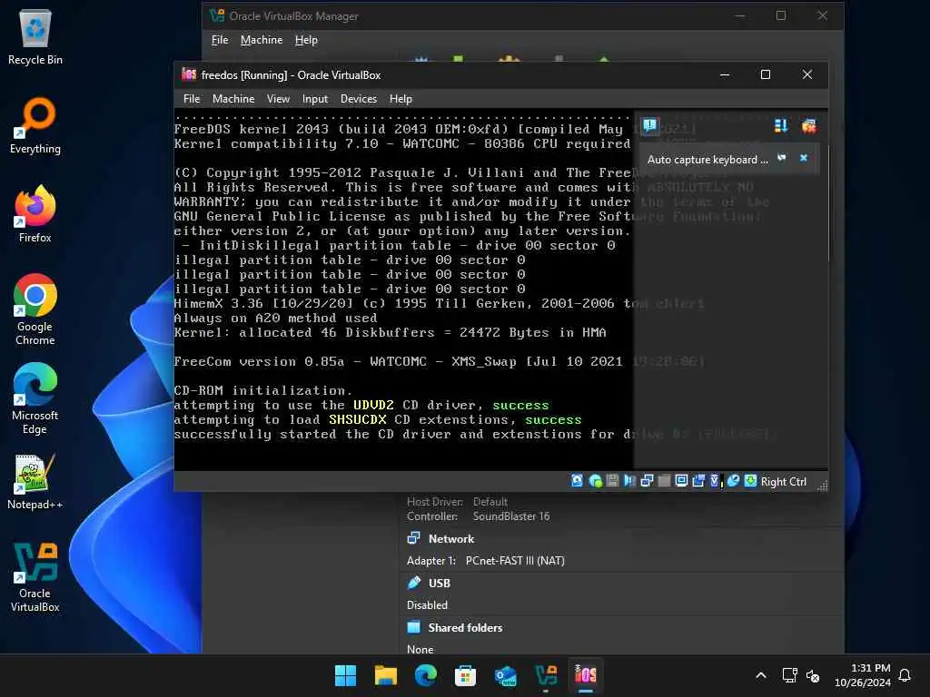930x697 pixels.
Task: Click the audio indicator in VM status bar
Action: click(629, 481)
